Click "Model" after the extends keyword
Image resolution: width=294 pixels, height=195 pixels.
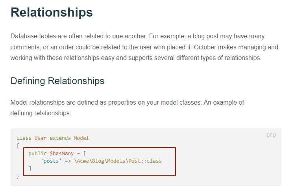(x=81, y=138)
